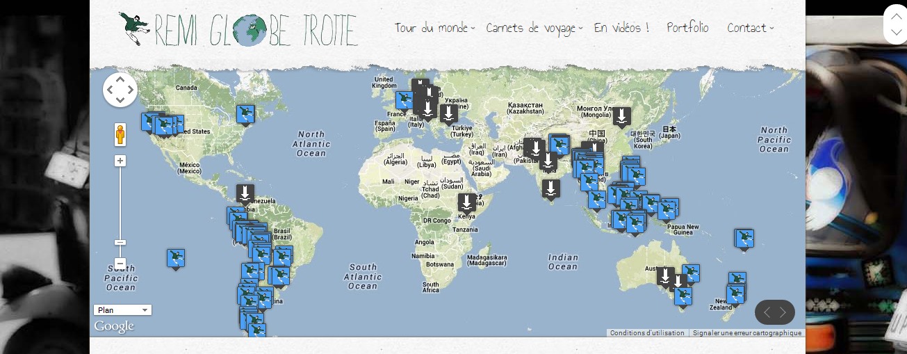Image resolution: width=907 pixels, height=354 pixels.
Task: Open the Tour du monde menu
Action: pyautogui.click(x=431, y=28)
